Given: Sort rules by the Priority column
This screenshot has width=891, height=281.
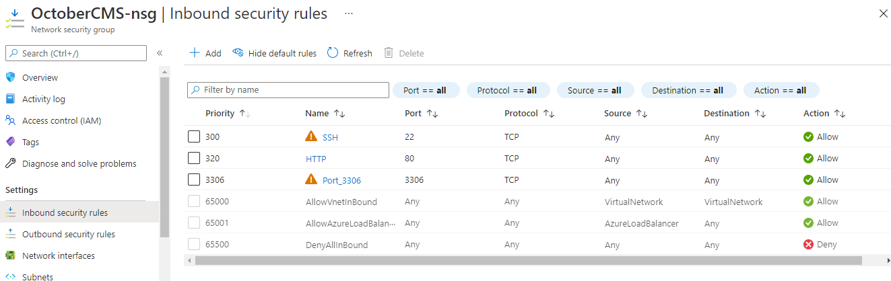Looking at the screenshot, I should tap(220, 114).
